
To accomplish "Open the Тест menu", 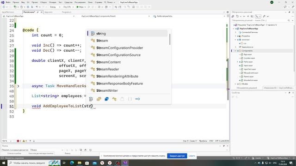I will 60,2.
